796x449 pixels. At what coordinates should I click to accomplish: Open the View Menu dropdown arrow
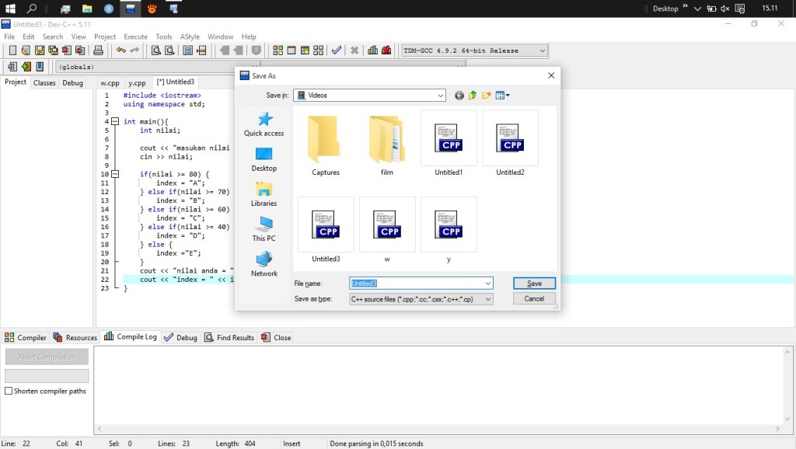pyautogui.click(x=508, y=96)
